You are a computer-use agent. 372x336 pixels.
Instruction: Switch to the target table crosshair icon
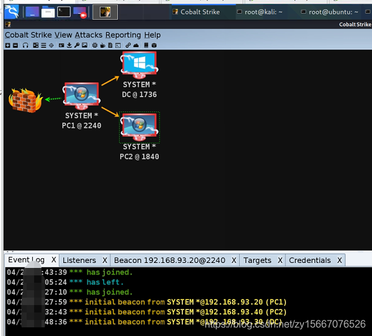click(x=51, y=45)
